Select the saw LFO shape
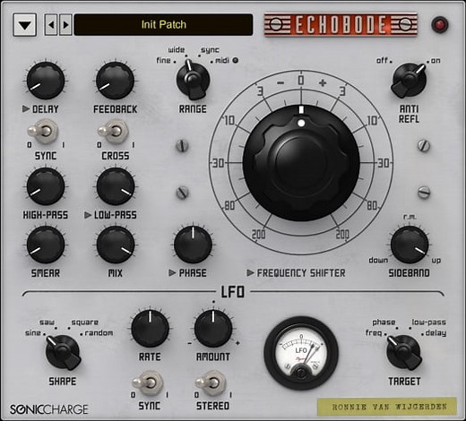The height and width of the screenshot is (421, 466). (x=47, y=322)
